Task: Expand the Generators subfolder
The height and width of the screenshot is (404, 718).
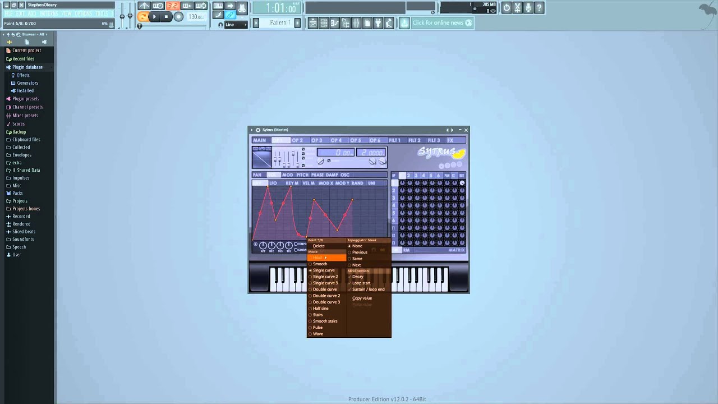Action: pyautogui.click(x=27, y=83)
